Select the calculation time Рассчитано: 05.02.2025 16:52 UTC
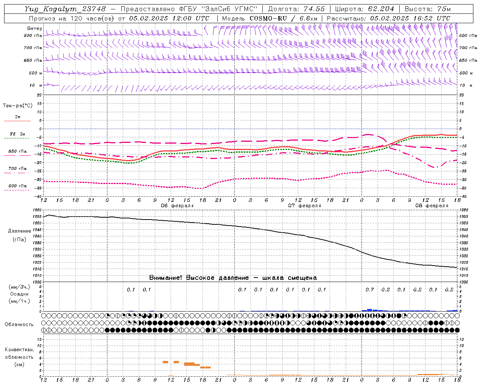479x383 pixels. (388, 18)
